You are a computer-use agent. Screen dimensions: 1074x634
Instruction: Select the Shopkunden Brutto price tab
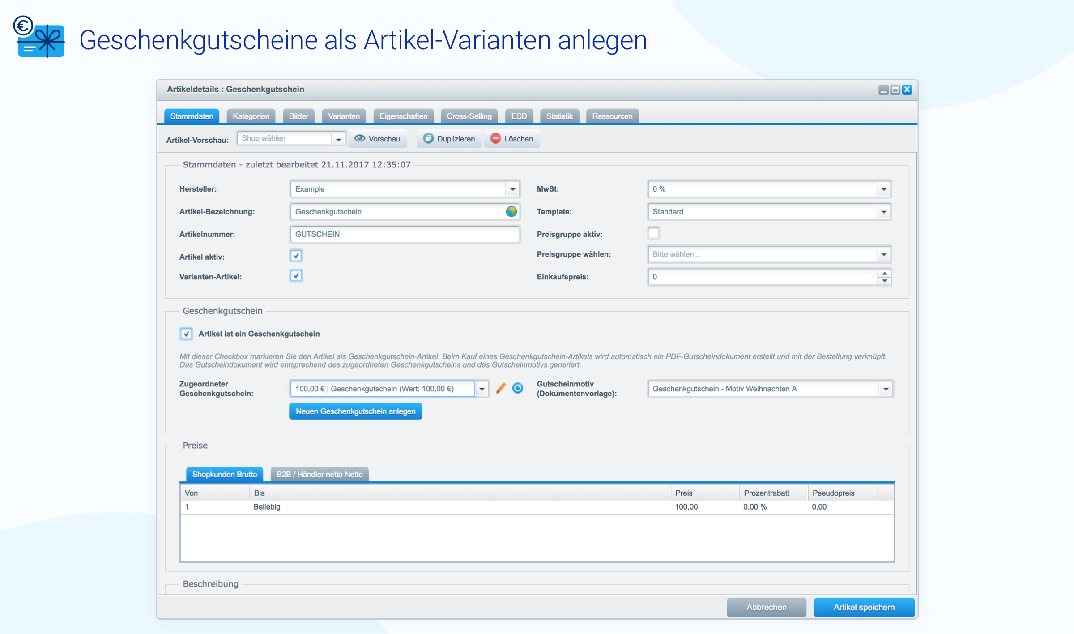[x=225, y=474]
